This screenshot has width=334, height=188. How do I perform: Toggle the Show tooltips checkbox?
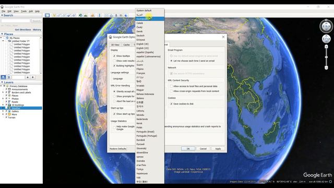pyautogui.click(x=114, y=56)
